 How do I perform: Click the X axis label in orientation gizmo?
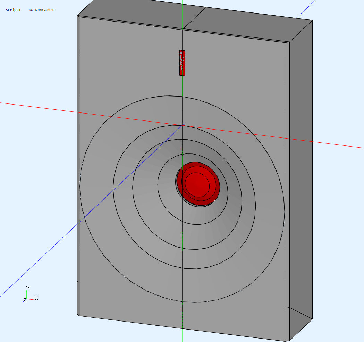[36, 298]
